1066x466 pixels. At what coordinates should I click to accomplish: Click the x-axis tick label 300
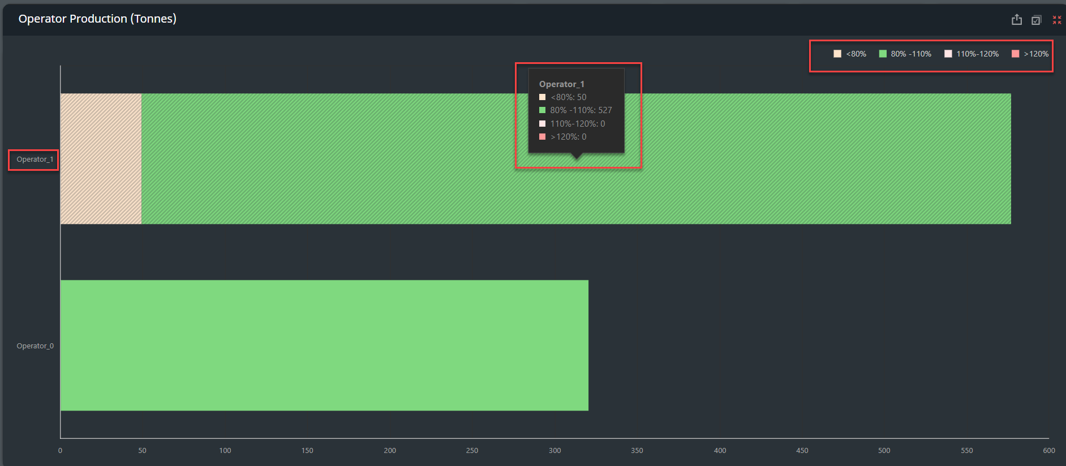point(555,451)
